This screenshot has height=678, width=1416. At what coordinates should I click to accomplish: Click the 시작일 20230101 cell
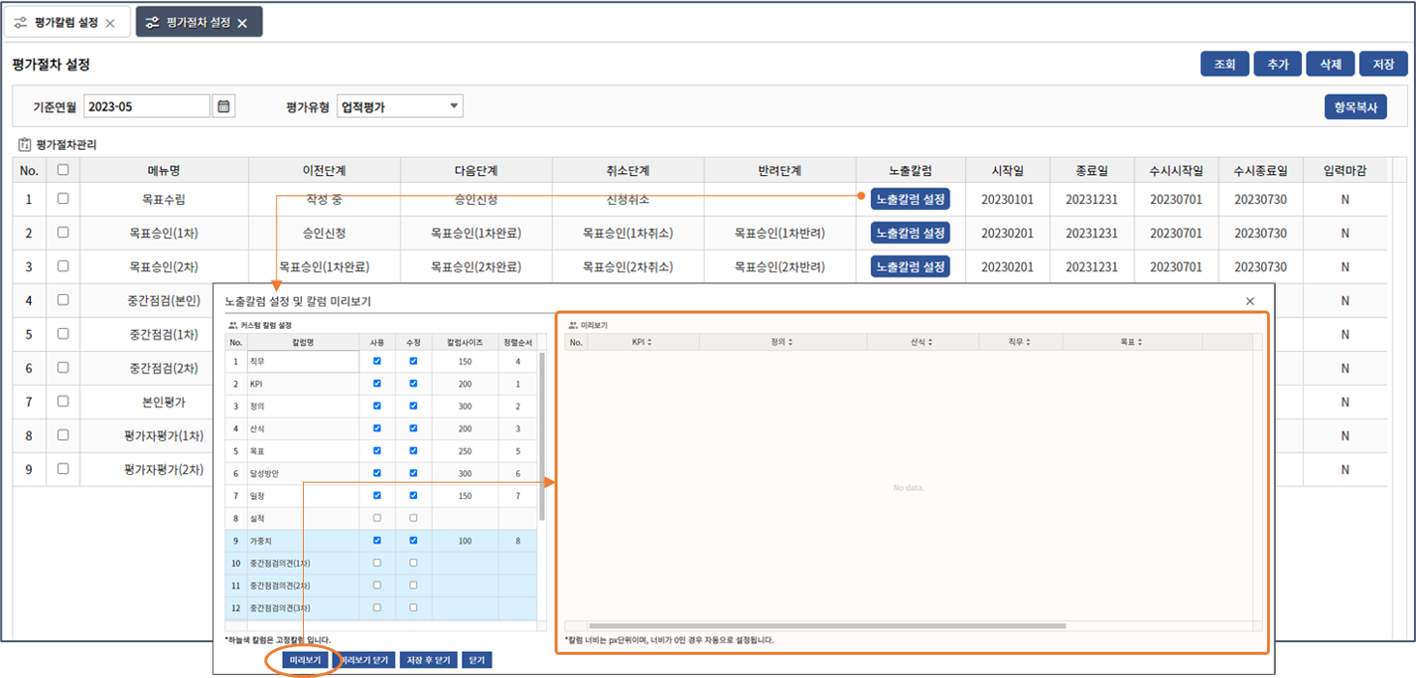point(1007,199)
